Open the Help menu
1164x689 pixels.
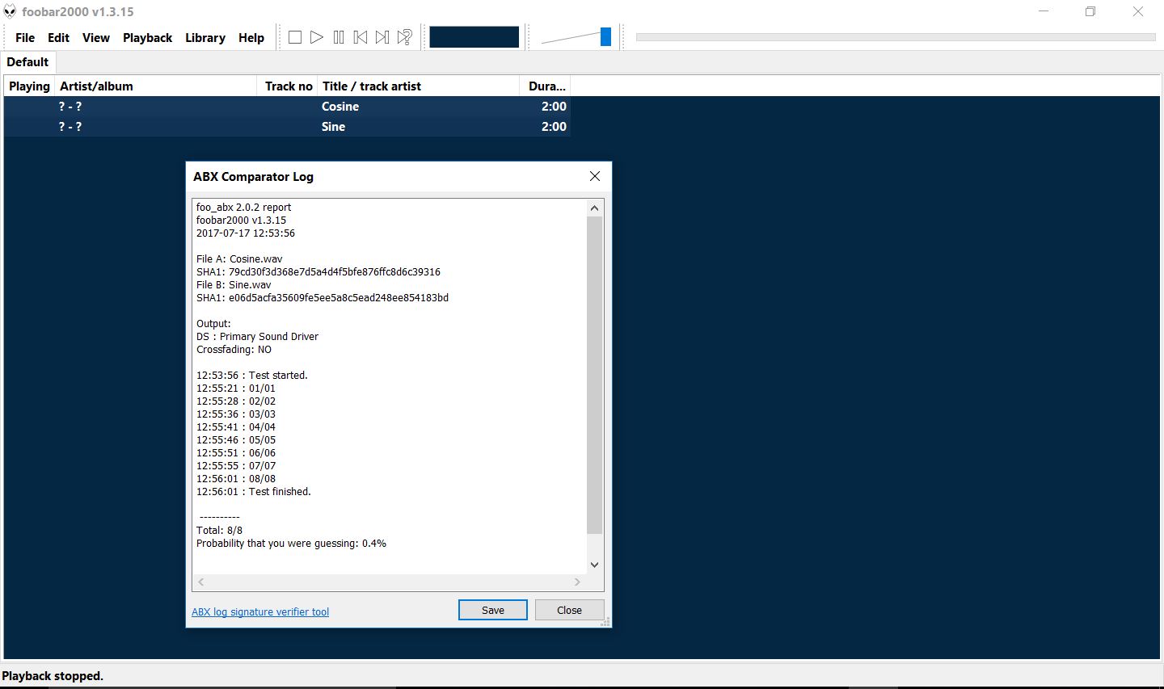251,38
